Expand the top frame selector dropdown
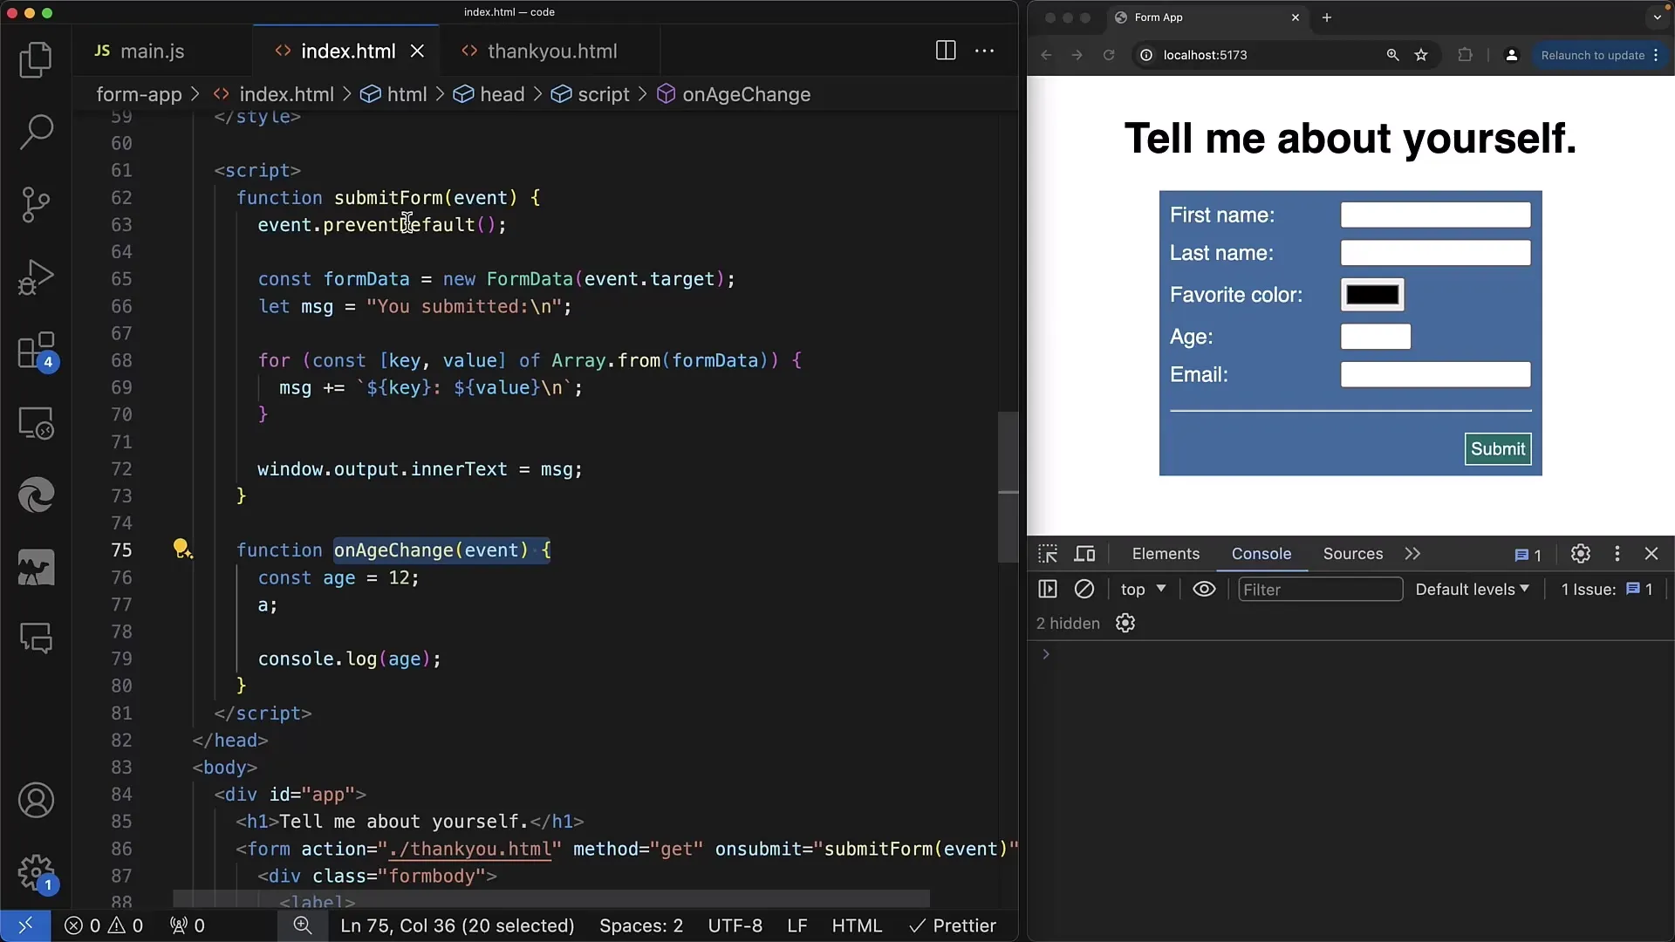The image size is (1675, 942). 1141,588
